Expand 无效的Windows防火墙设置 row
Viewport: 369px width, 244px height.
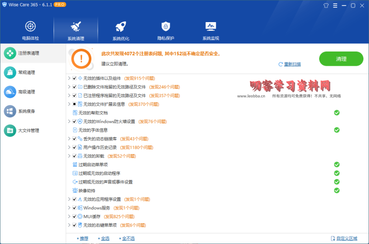pyautogui.click(x=69, y=122)
